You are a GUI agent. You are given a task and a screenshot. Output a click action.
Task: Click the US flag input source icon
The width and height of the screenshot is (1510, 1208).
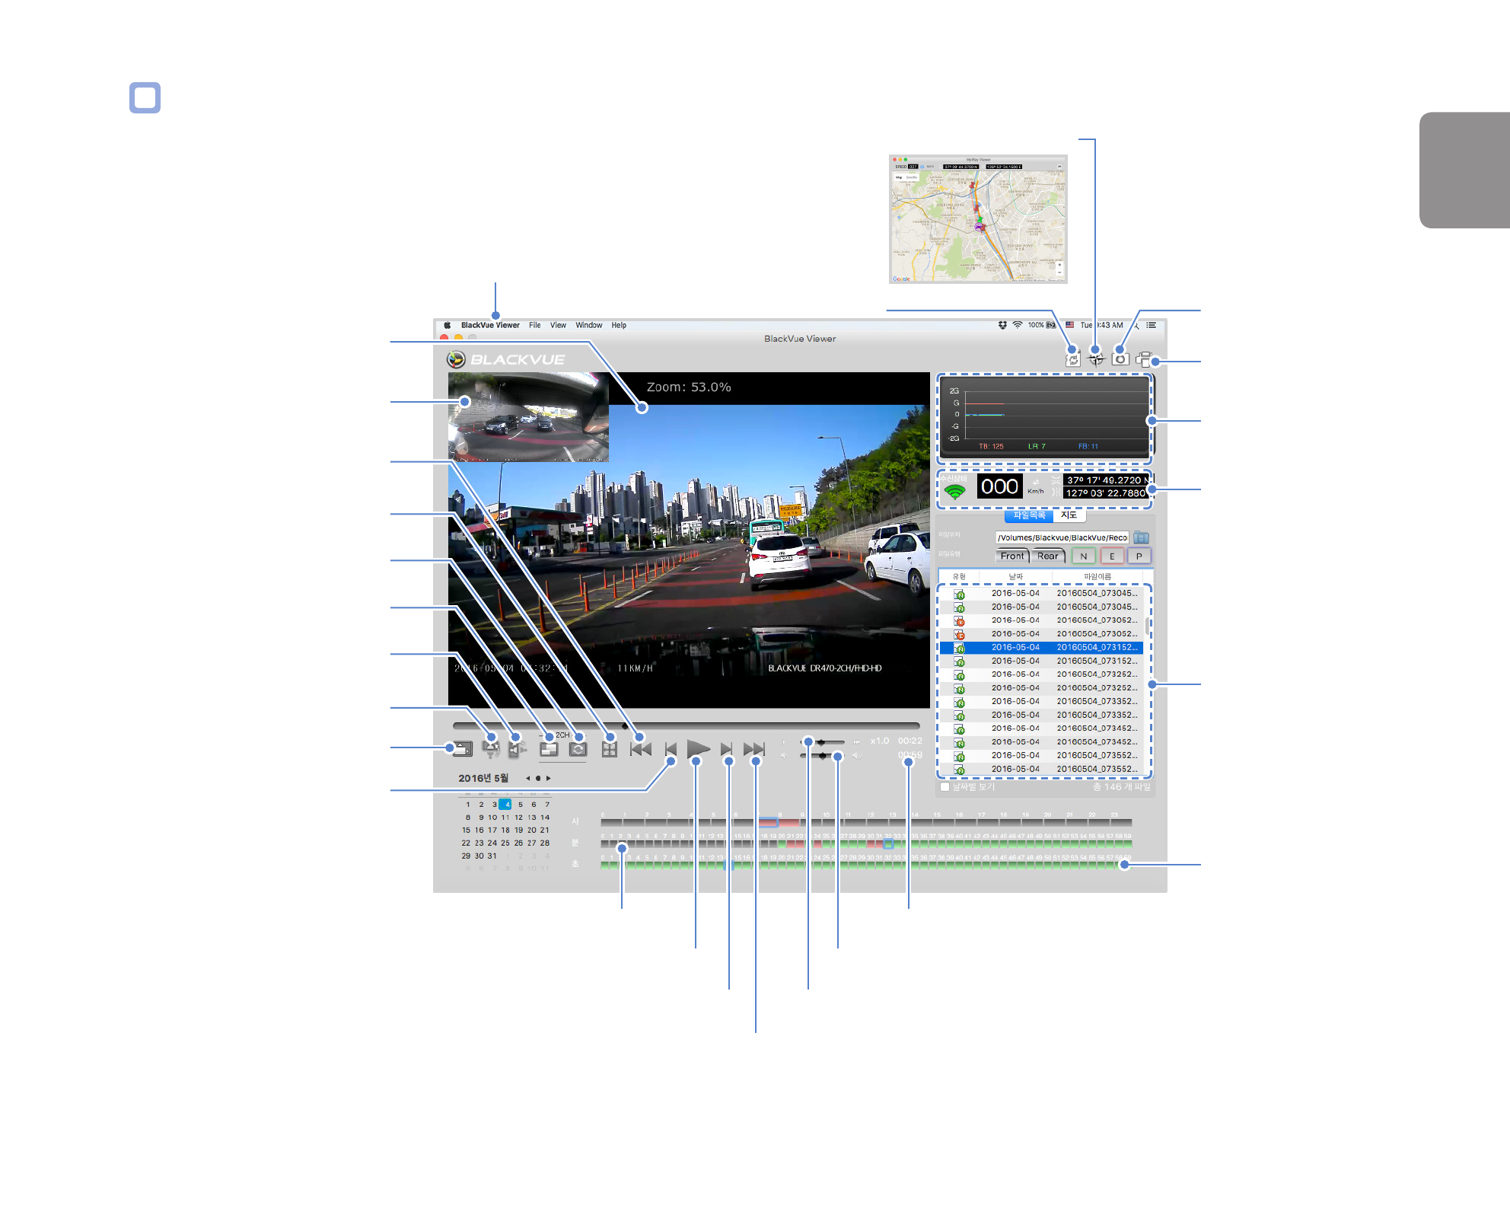(x=1070, y=325)
